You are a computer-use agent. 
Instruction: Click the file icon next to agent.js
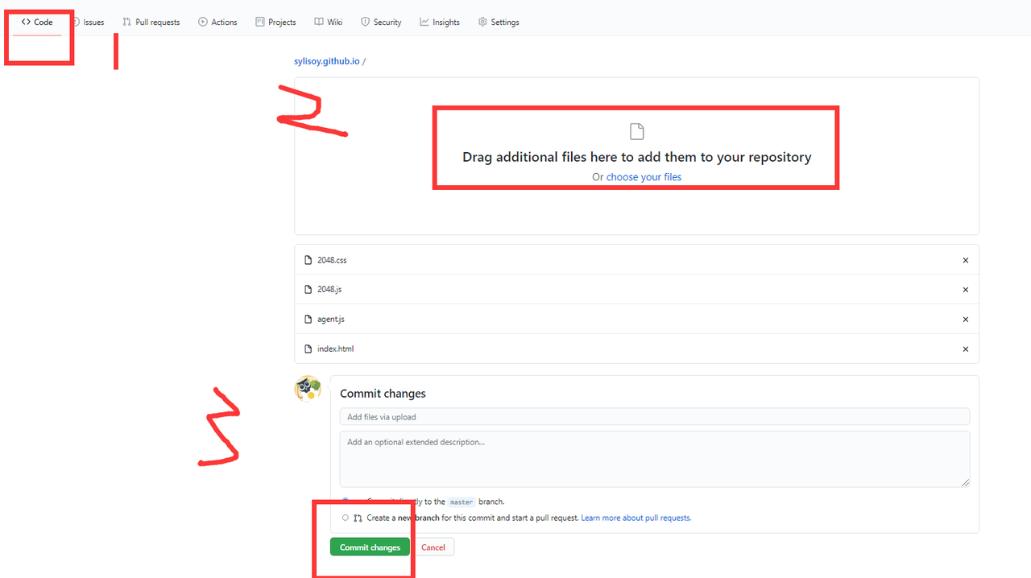pos(308,319)
